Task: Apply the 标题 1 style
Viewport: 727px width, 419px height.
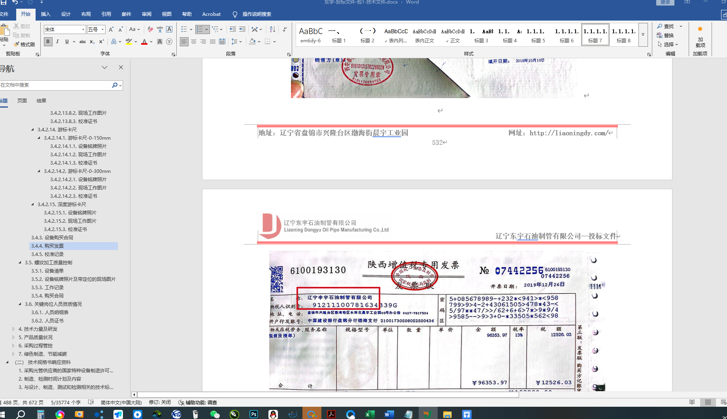Action: pos(339,35)
